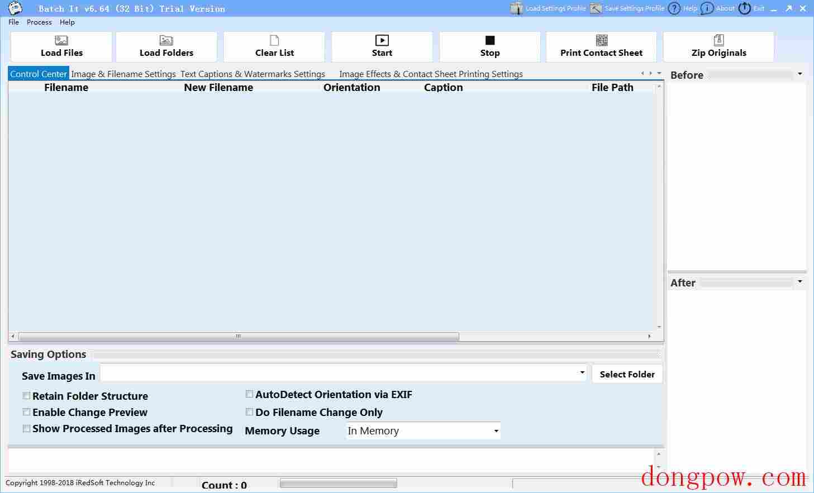The height and width of the screenshot is (493, 814).
Task: Click the Start button label
Action: [382, 53]
